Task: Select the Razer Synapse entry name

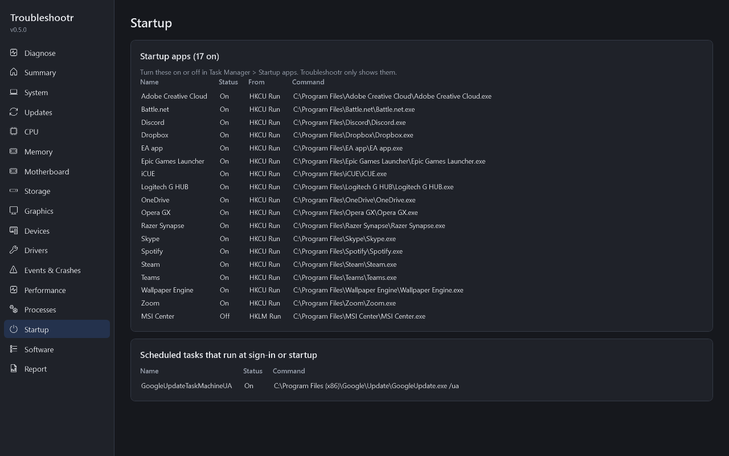Action: pyautogui.click(x=163, y=226)
